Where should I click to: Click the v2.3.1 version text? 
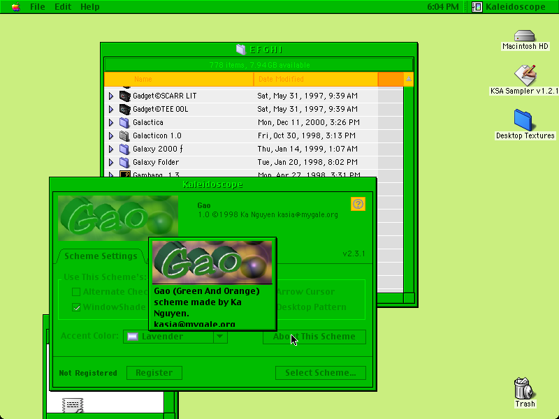coord(354,253)
